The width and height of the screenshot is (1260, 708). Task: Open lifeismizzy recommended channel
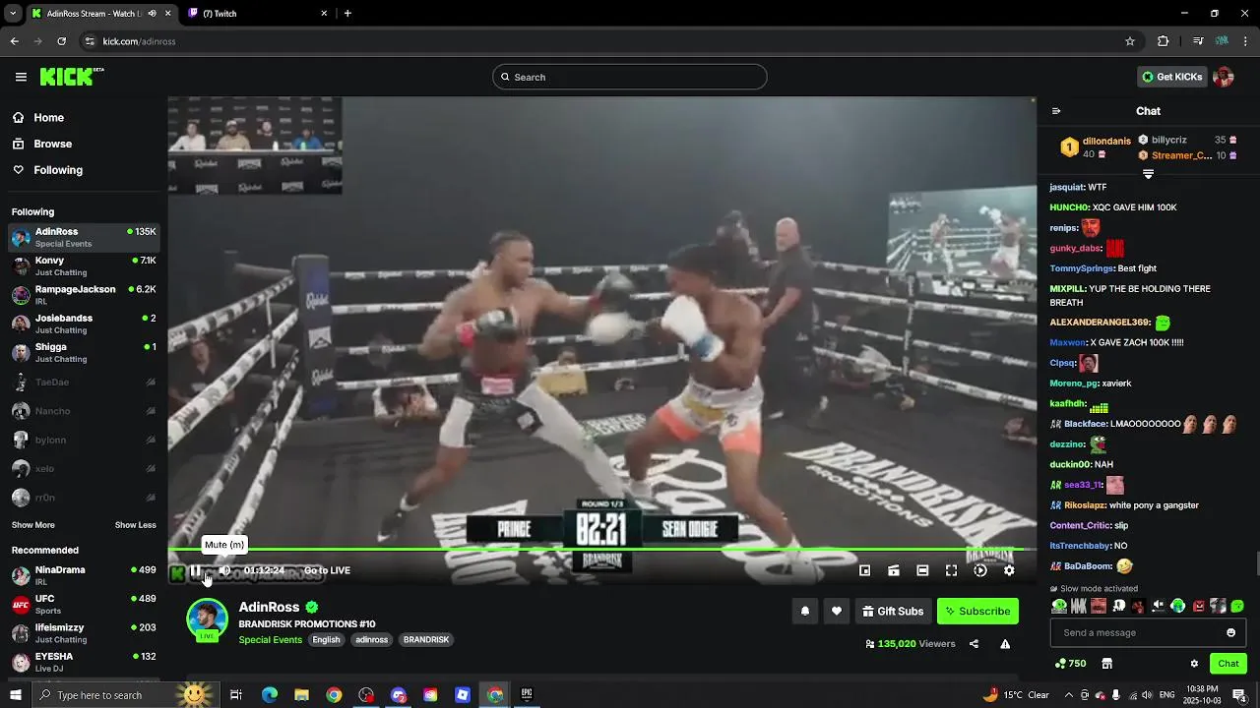[84, 633]
